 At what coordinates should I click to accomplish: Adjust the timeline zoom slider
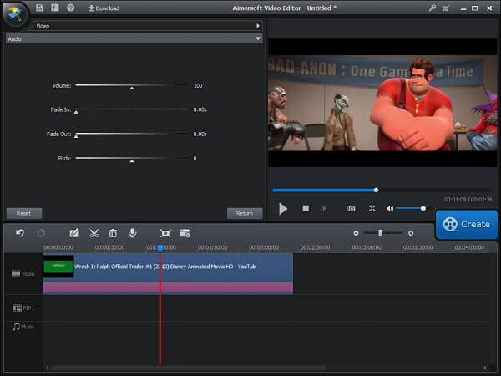click(x=382, y=233)
